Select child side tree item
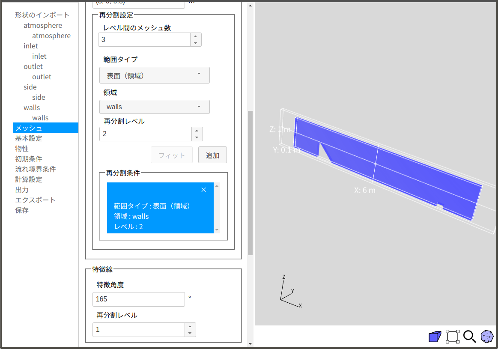Screen dimensions: 498x349 coord(39,97)
